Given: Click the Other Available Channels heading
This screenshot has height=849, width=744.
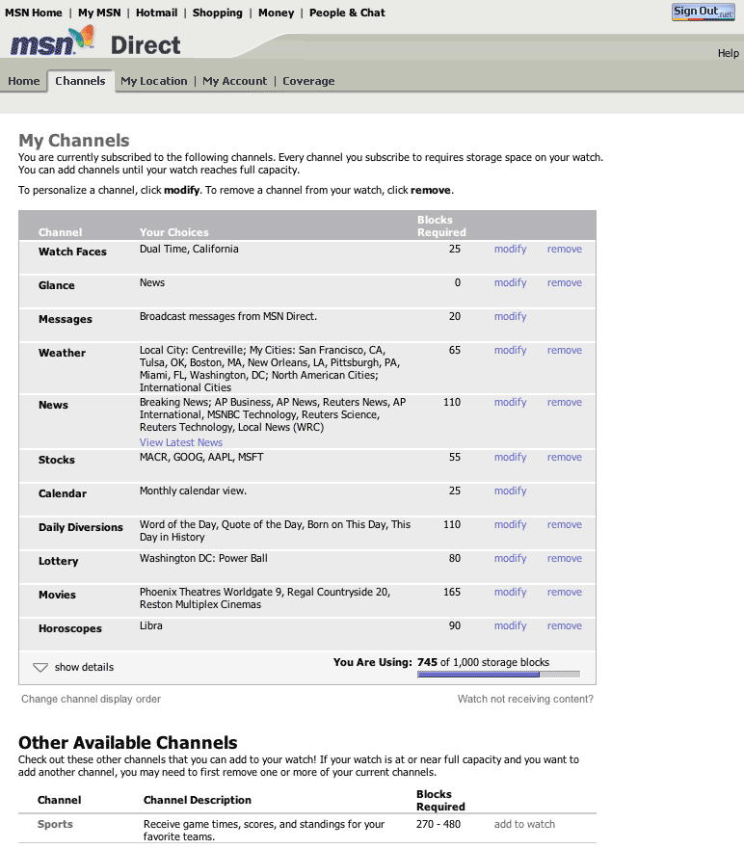Looking at the screenshot, I should pyautogui.click(x=128, y=742).
